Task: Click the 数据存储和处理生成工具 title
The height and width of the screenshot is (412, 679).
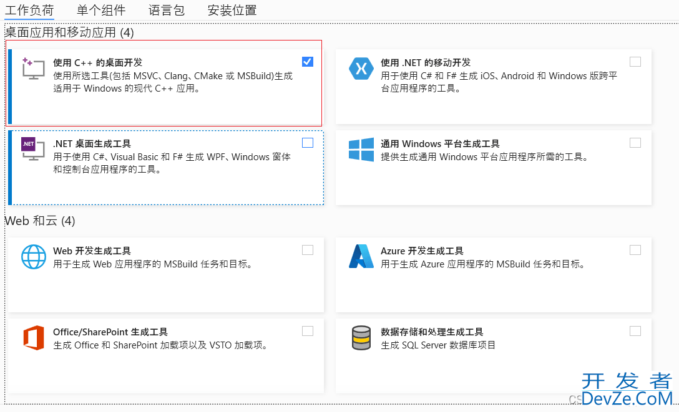Action: point(432,332)
